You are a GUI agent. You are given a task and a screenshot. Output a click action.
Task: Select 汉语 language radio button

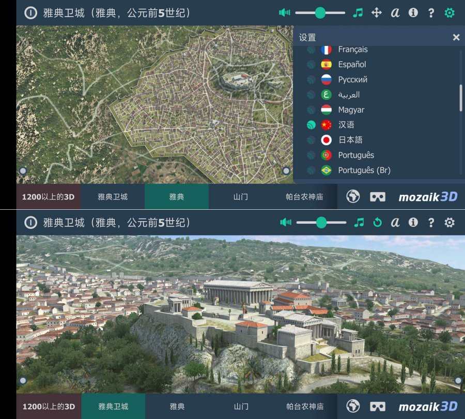pos(311,125)
